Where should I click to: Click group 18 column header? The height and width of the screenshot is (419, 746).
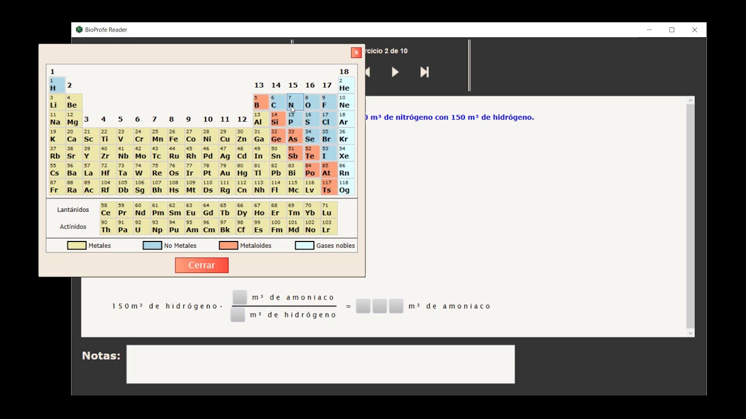click(344, 72)
